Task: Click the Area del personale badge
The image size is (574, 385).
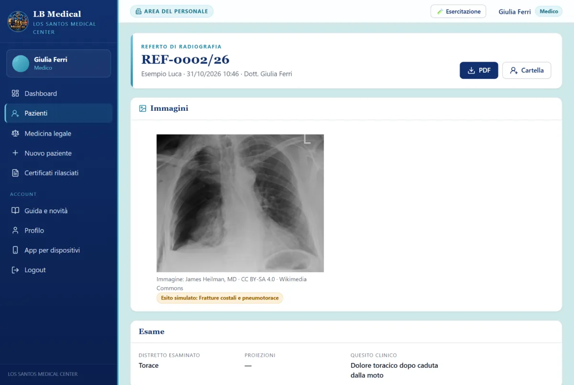Action: 172,11
